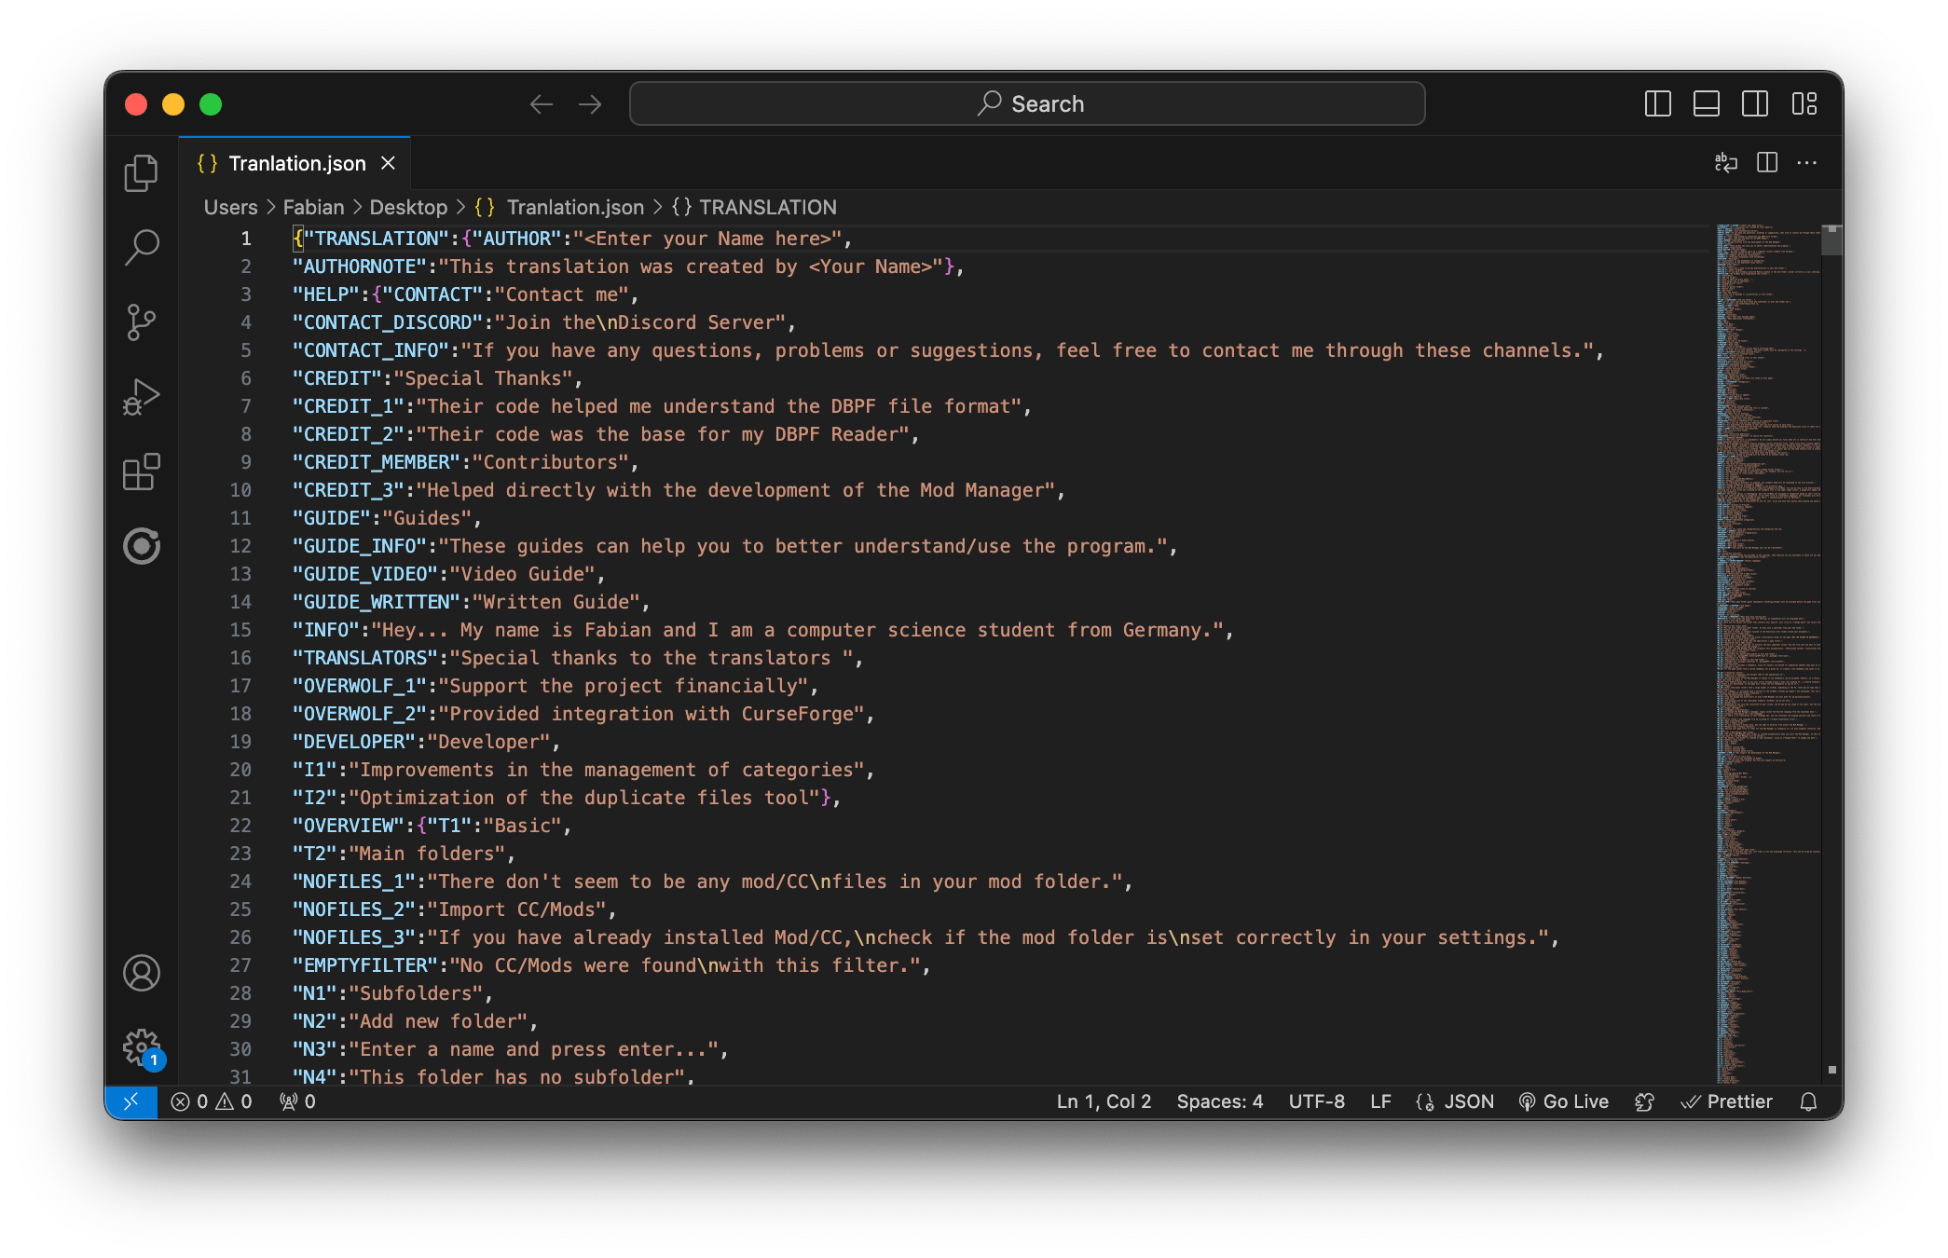The image size is (1948, 1258).
Task: Open remote window button in status bar
Action: point(130,1101)
